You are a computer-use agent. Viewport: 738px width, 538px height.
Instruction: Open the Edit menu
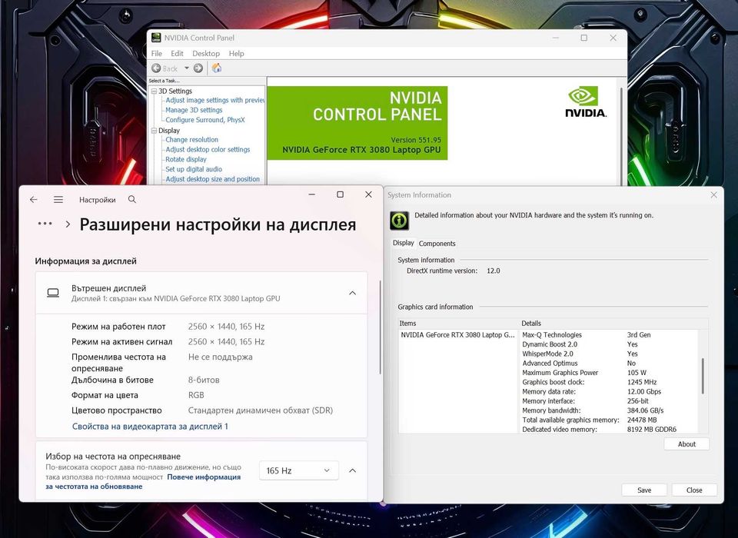(x=177, y=54)
